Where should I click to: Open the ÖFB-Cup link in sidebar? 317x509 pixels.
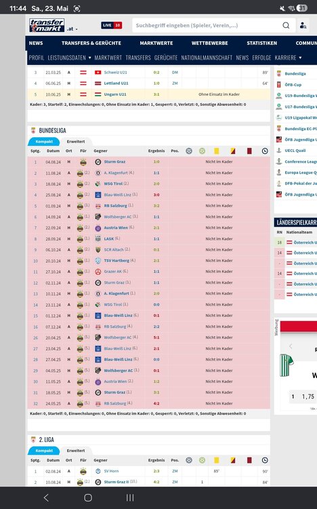coord(293,85)
